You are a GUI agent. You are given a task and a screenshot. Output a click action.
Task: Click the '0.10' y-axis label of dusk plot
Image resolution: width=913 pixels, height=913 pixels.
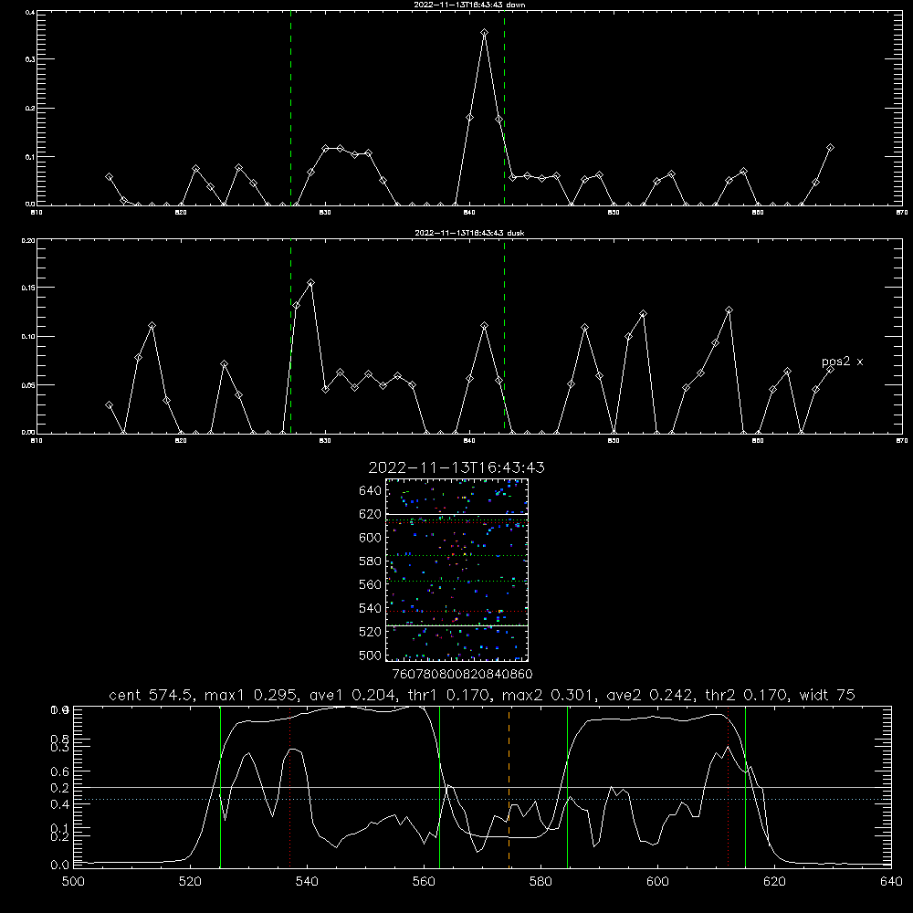point(28,337)
